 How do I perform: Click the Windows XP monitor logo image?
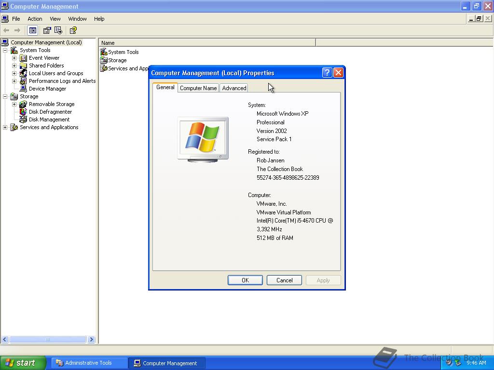coord(203,140)
